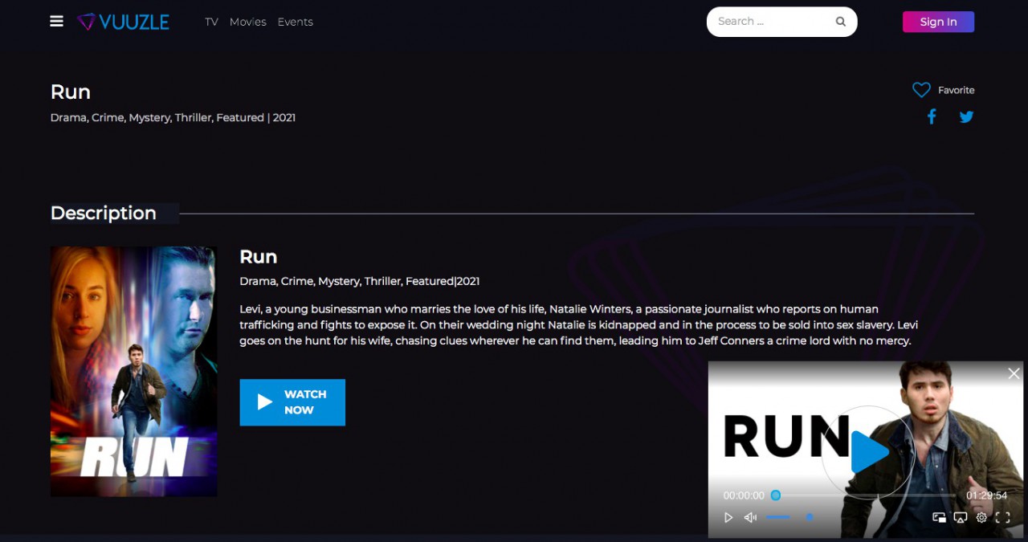Click the volume slider handle
This screenshot has height=542, width=1028.
810,517
